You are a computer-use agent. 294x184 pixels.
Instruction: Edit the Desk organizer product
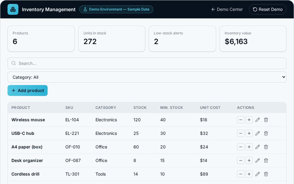tap(258, 161)
